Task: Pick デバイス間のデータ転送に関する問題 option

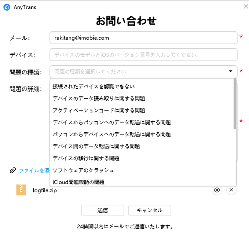Action: point(96,146)
